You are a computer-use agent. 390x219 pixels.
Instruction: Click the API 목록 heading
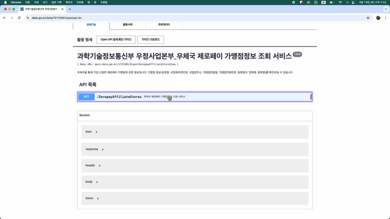(88, 84)
